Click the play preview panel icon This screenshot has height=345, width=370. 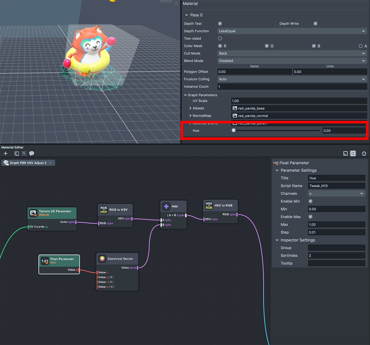[353, 154]
